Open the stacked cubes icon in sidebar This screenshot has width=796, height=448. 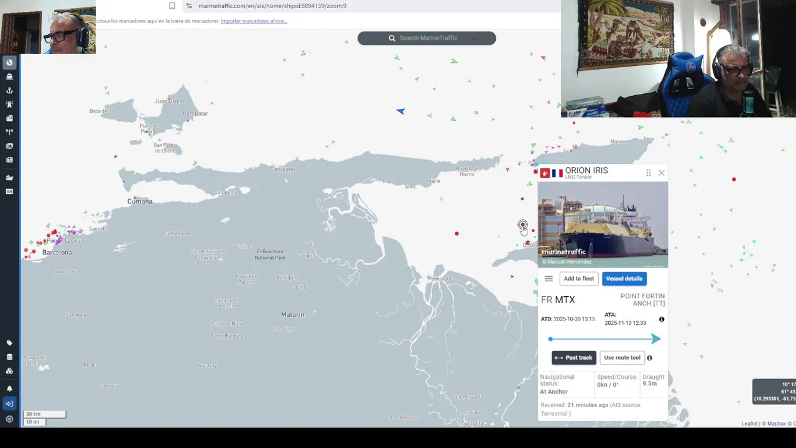9,371
